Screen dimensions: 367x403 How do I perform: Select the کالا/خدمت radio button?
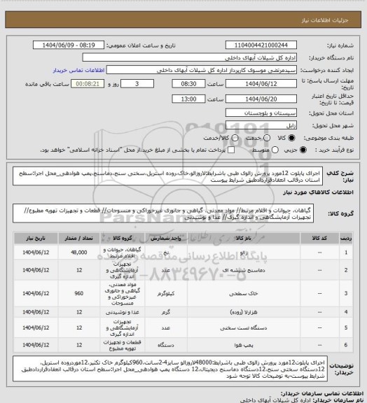tap(235, 138)
